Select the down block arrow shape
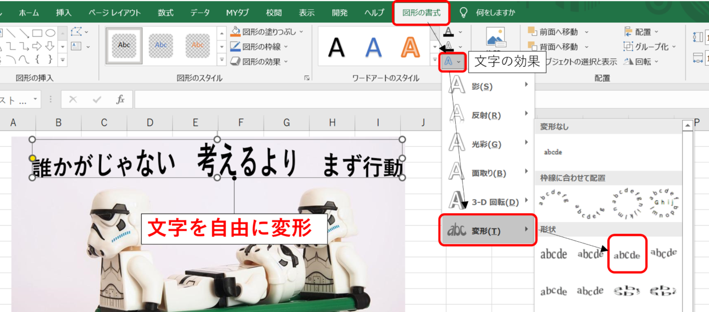 (x=50, y=46)
